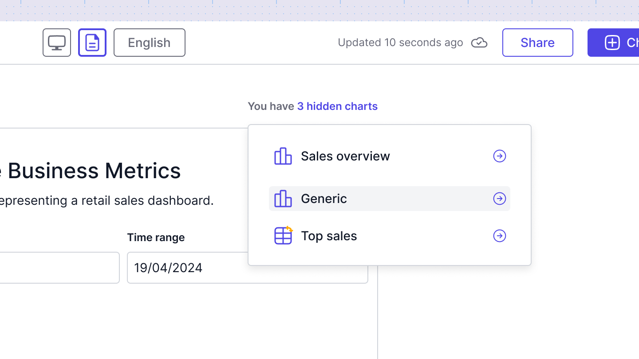Click the retail sales dashboard description text
Screen dimensions: 639x359
click(x=106, y=200)
